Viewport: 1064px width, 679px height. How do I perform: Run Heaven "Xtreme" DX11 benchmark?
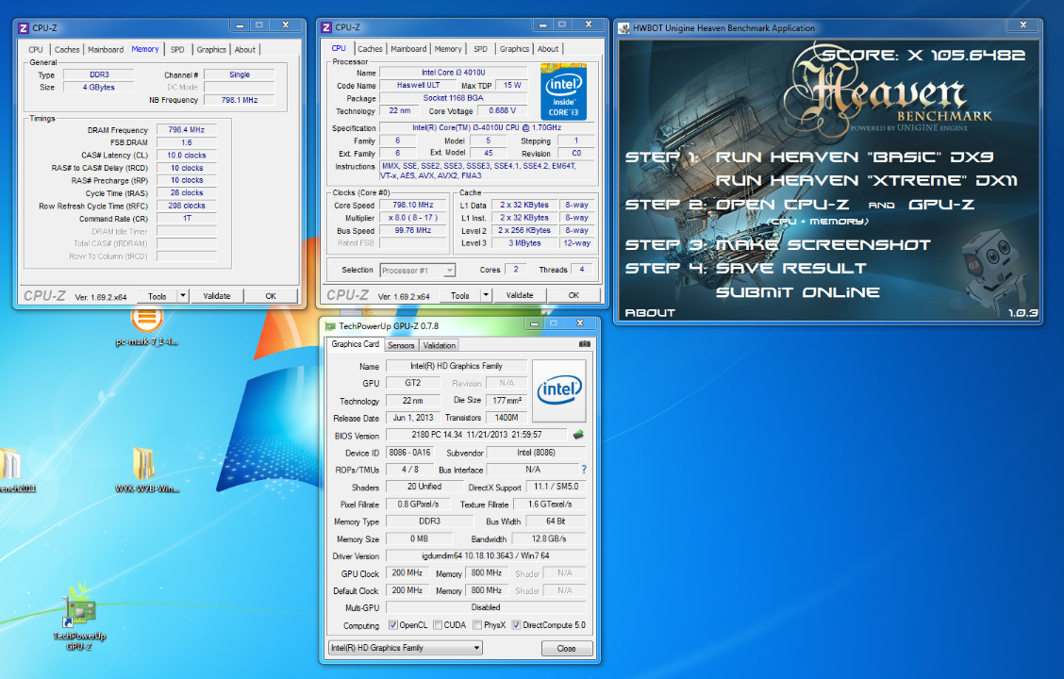point(867,181)
